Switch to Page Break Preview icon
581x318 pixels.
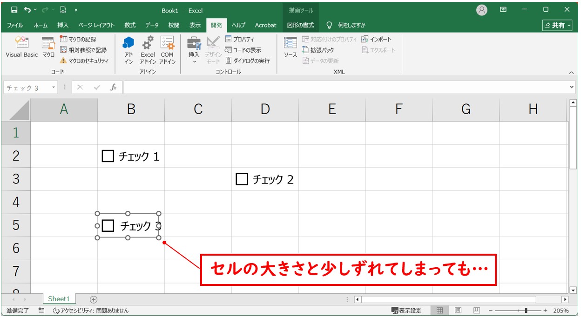coord(477,311)
